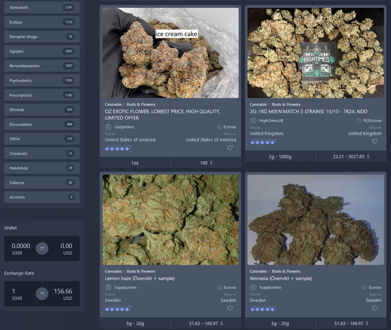
Task: Open the Toppkuriren vendor link under Lemon haze
Action: point(126,288)
